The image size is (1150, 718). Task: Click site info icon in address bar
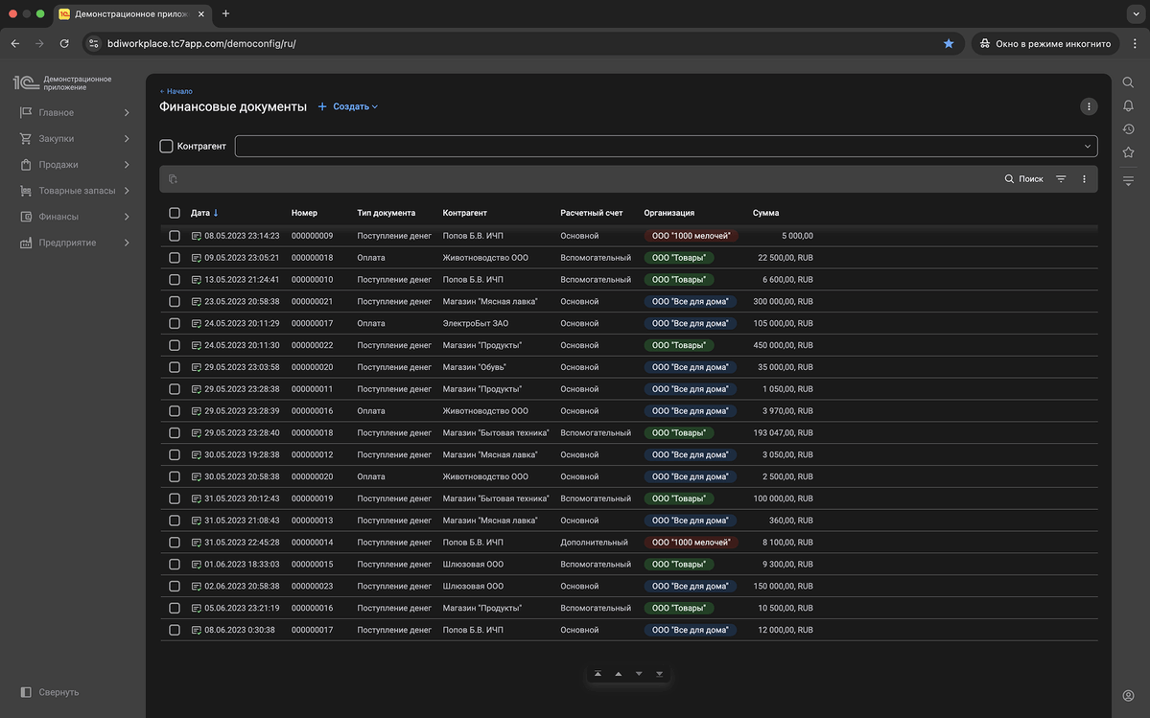(x=93, y=43)
